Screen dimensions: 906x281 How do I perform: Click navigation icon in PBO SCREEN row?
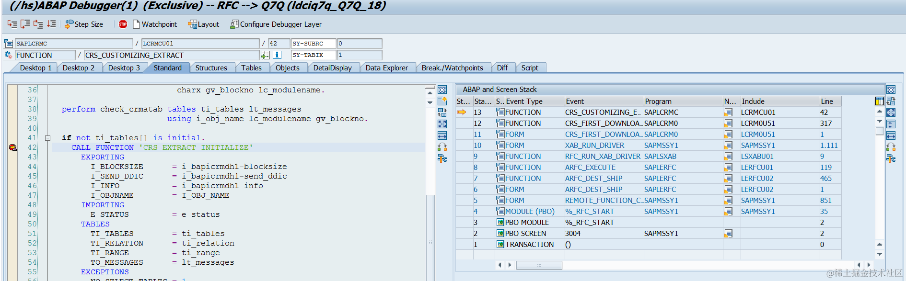point(728,233)
